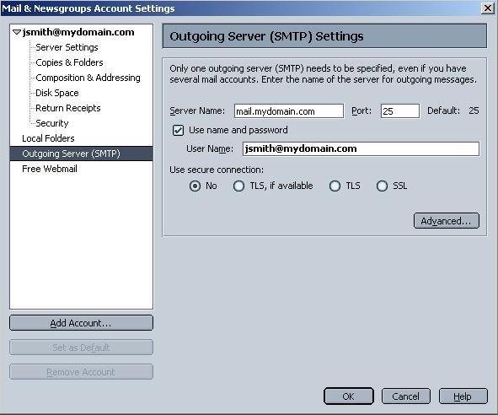Click the User Name text field
Screen dimensions: 498x415
click(361, 148)
